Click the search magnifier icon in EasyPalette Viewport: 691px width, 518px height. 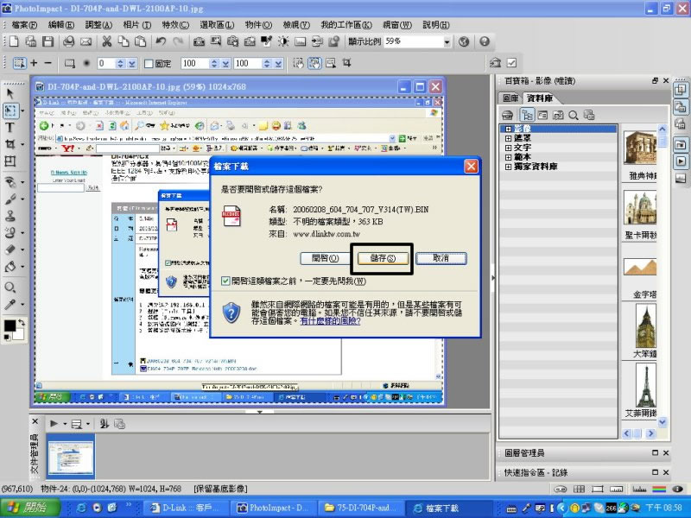[574, 116]
